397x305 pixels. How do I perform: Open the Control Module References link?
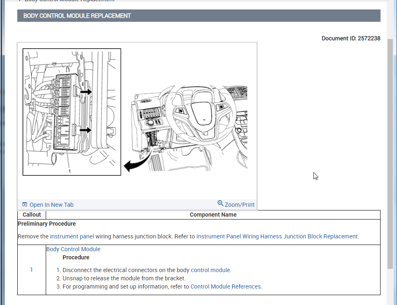(226, 287)
